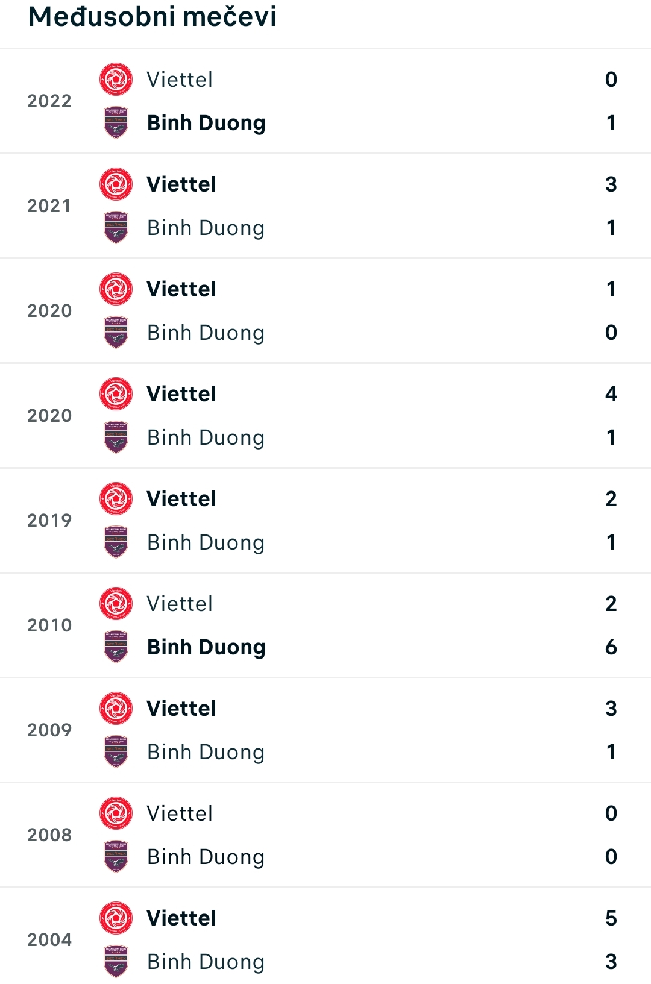Click Viettel logo in 2021 match
Screen dimensions: 651x984
click(116, 184)
